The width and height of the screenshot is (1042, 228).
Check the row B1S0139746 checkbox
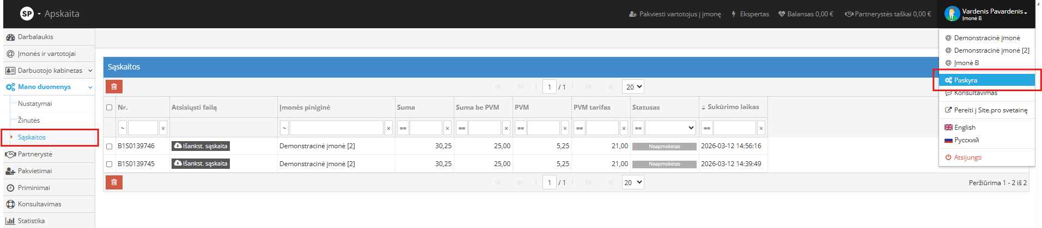(x=109, y=146)
